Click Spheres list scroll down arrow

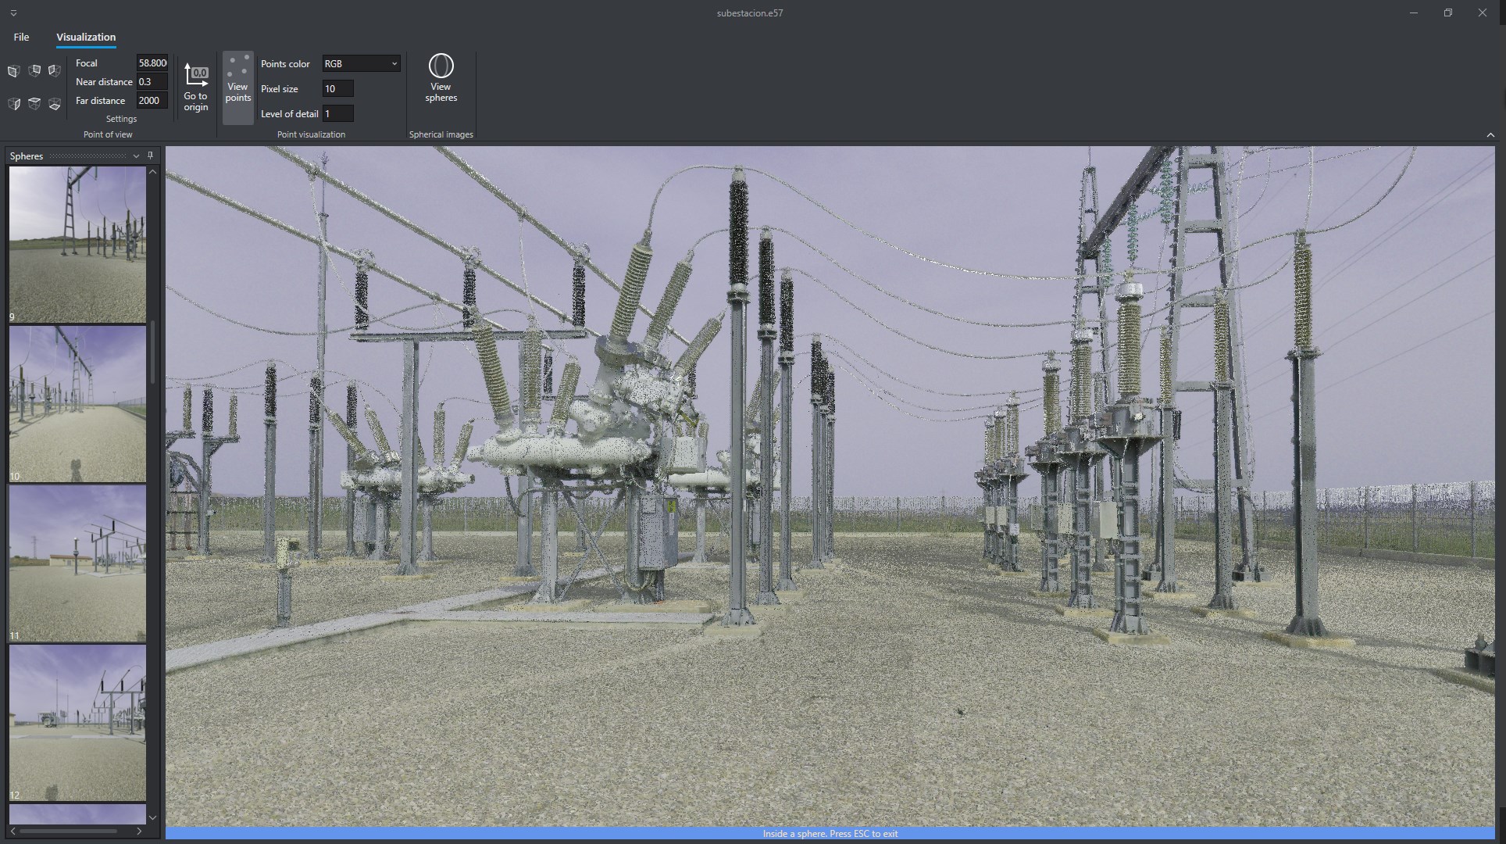pyautogui.click(x=152, y=817)
